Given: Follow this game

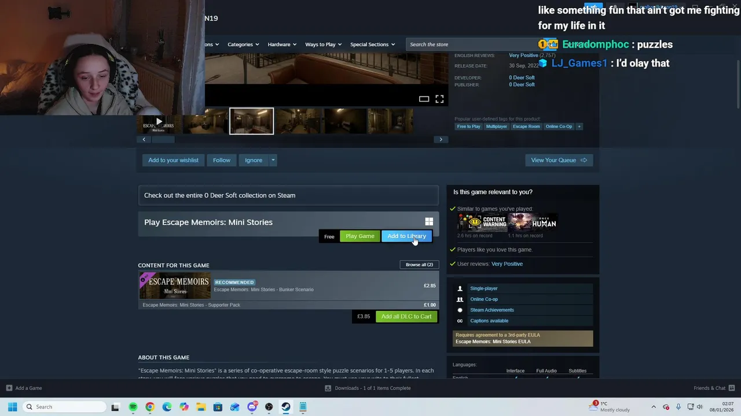Looking at the screenshot, I should pos(221,160).
